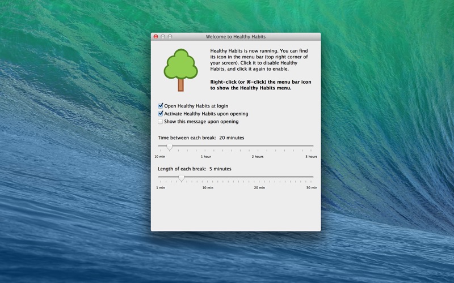This screenshot has width=454, height=283.
Task: Click the '5 minutes' value text
Action: (220, 169)
